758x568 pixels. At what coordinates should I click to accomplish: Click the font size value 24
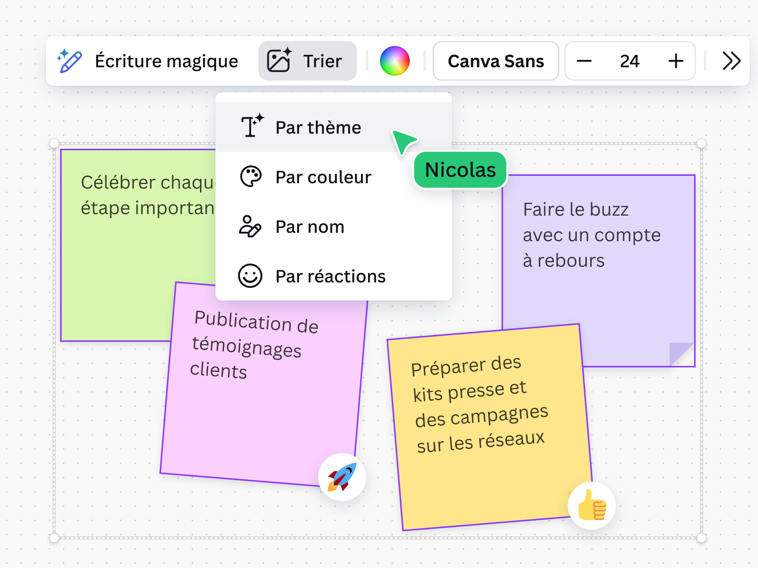tap(630, 61)
